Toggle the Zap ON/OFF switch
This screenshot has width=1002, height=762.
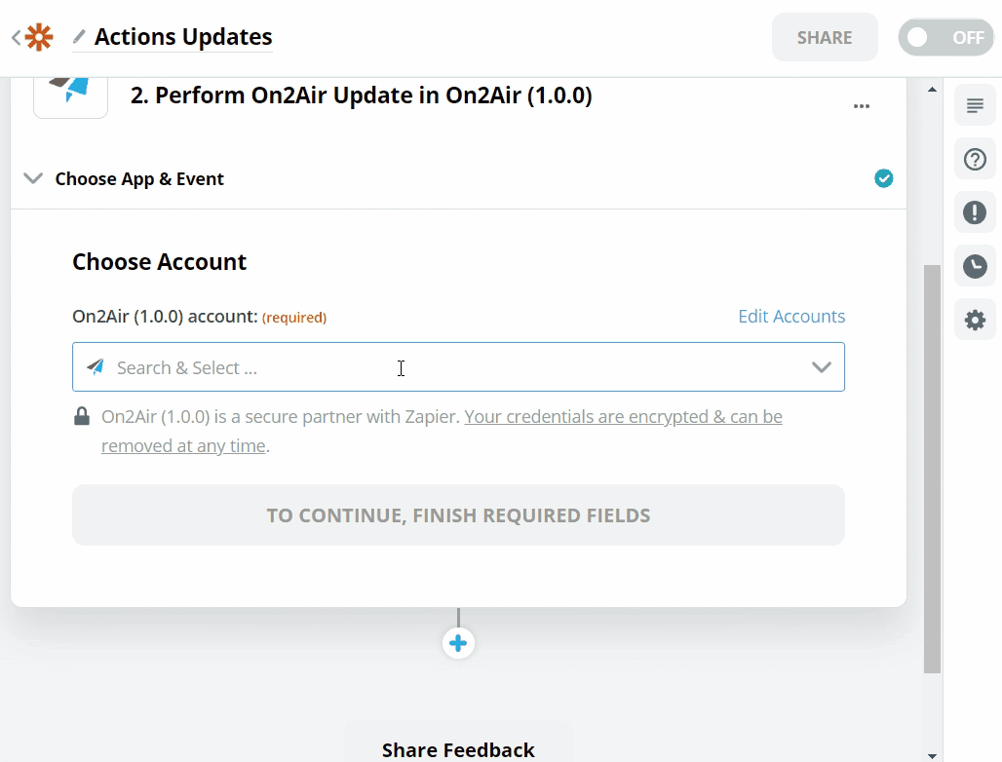coord(945,38)
